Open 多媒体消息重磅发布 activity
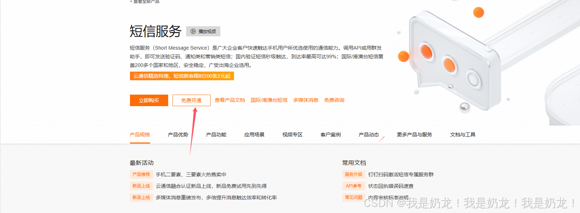The image size is (580, 213). (216, 198)
